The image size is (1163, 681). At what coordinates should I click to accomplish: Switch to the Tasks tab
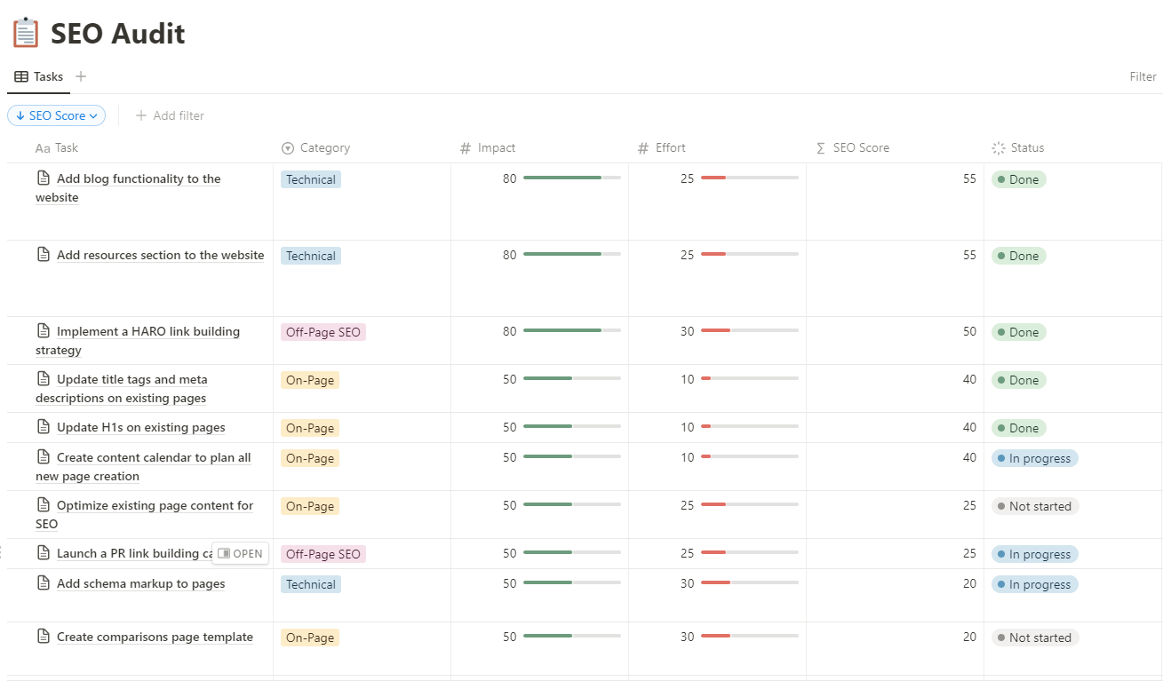pyautogui.click(x=49, y=76)
